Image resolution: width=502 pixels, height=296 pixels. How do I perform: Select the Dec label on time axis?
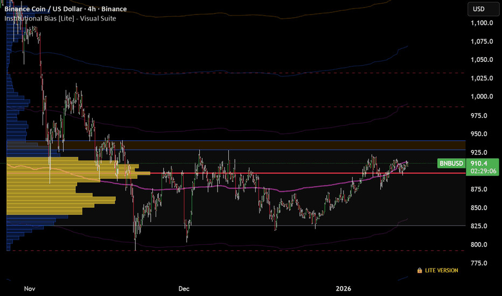(184, 289)
